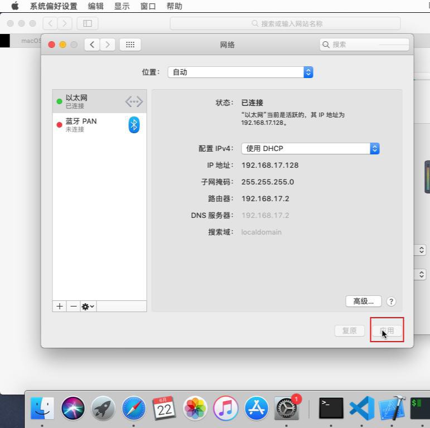The image size is (430, 428).
Task: Open network help question mark
Action: pyautogui.click(x=391, y=301)
